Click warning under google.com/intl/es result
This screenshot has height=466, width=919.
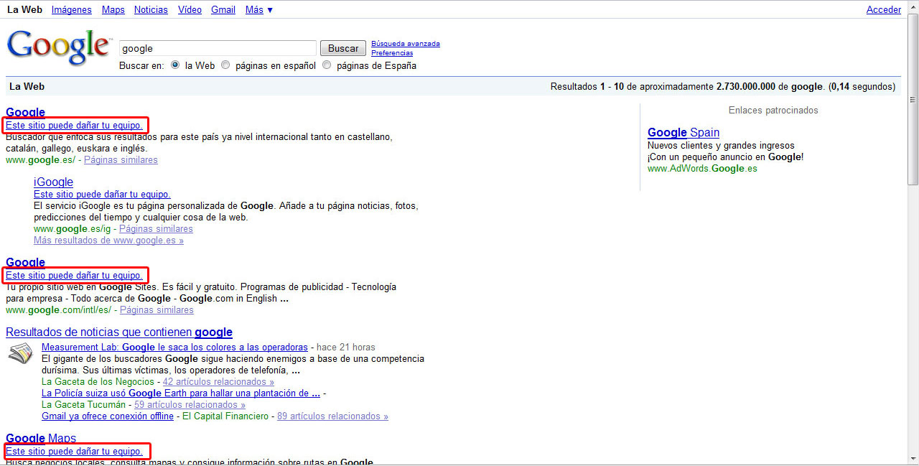point(74,275)
